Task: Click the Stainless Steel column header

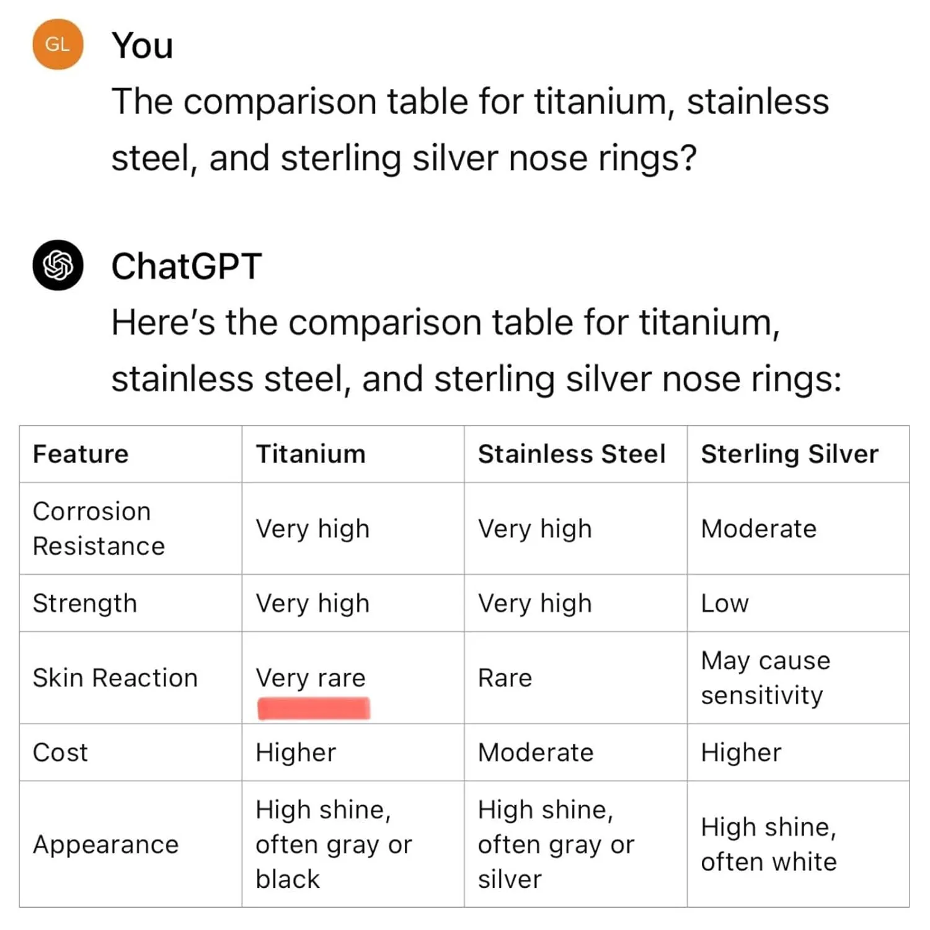Action: point(572,454)
